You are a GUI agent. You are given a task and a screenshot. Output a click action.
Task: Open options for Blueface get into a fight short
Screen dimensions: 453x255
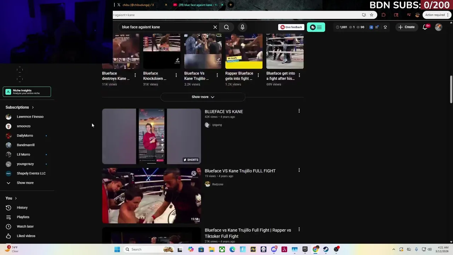click(x=299, y=75)
